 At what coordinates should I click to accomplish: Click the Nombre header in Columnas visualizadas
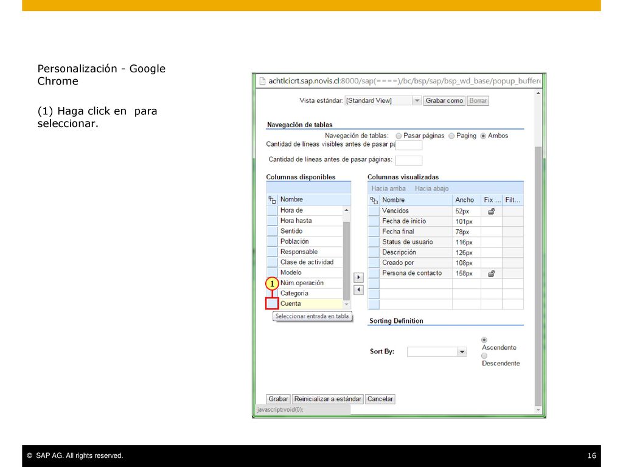pyautogui.click(x=416, y=200)
